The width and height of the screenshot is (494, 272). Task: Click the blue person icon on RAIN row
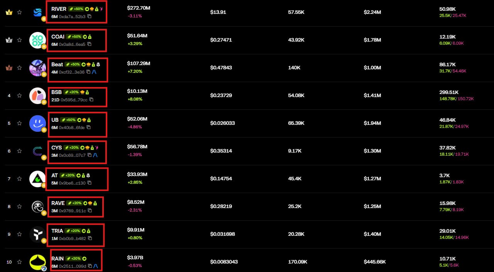point(95,266)
